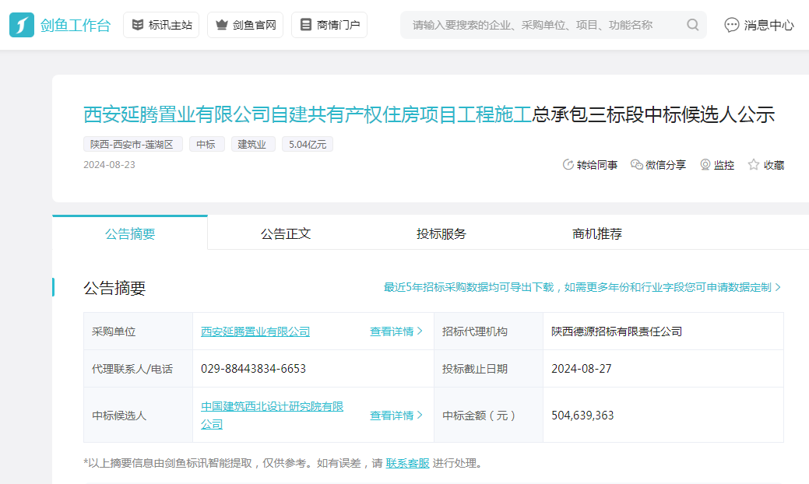Open 标讯主站 from the top bar
The image size is (809, 484).
click(x=161, y=25)
